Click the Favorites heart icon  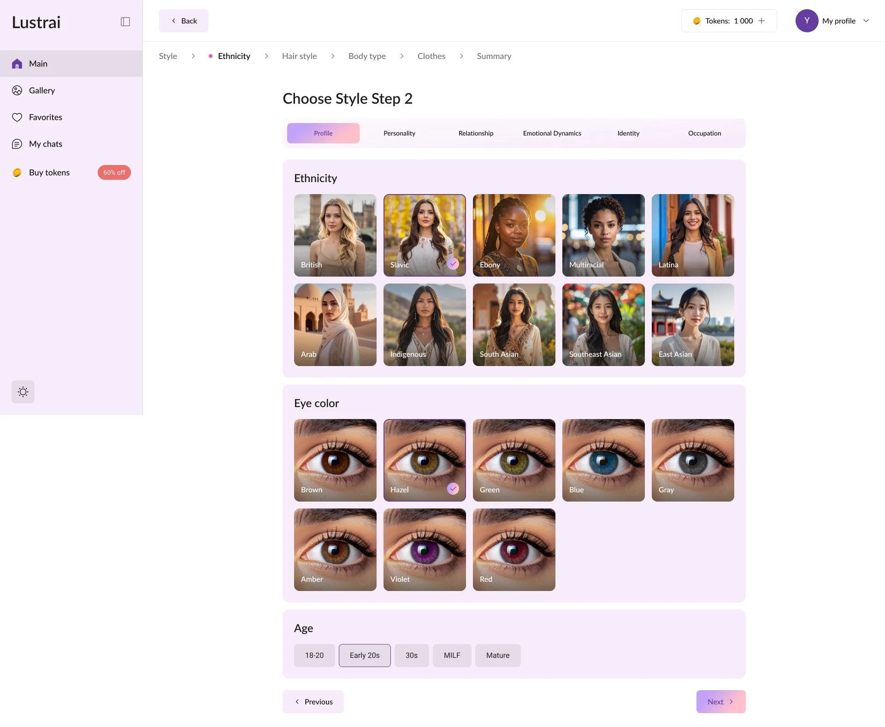point(17,117)
